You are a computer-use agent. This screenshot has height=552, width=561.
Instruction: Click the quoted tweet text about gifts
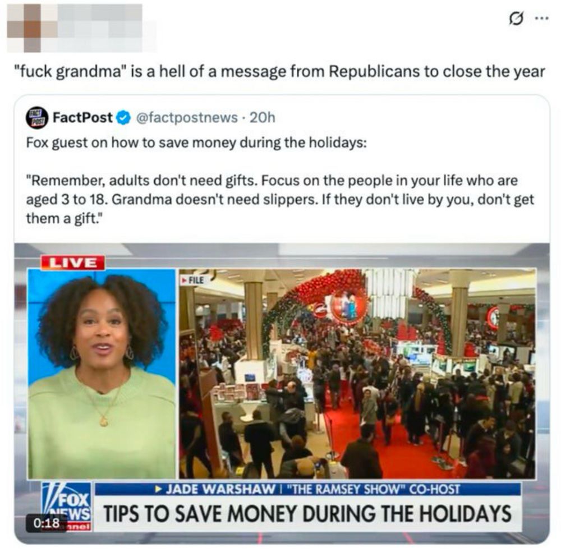280,180
